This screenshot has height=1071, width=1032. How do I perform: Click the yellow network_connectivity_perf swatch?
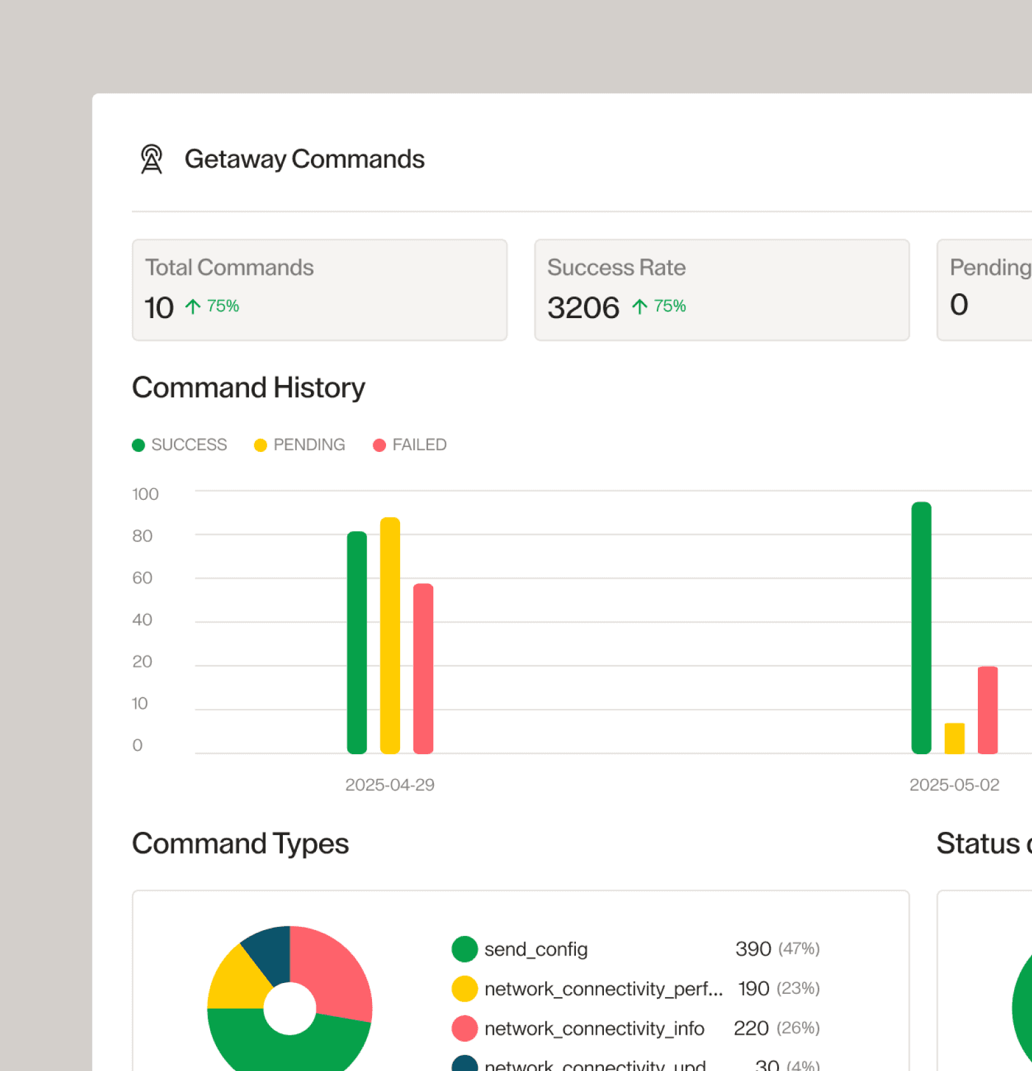464,989
